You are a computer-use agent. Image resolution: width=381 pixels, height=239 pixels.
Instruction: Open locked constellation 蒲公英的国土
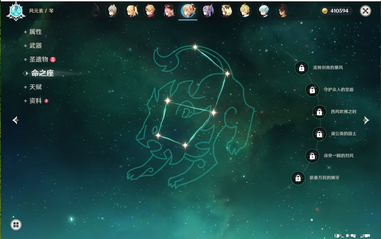[319, 134]
